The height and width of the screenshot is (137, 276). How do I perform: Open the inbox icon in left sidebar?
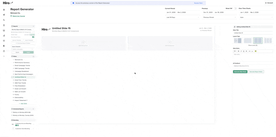tap(4, 30)
